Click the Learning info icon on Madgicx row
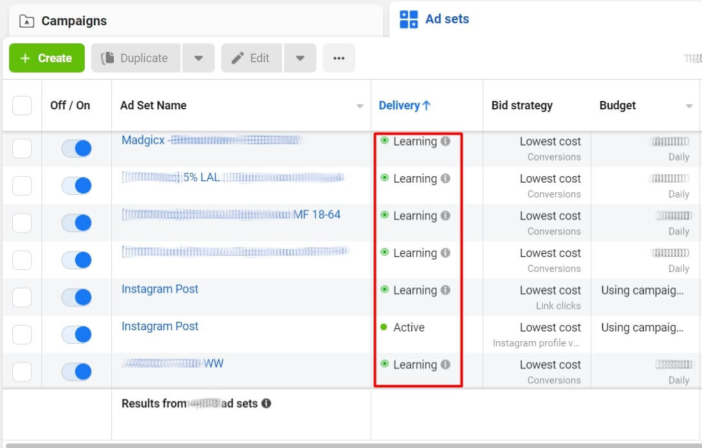The image size is (702, 448). [444, 141]
